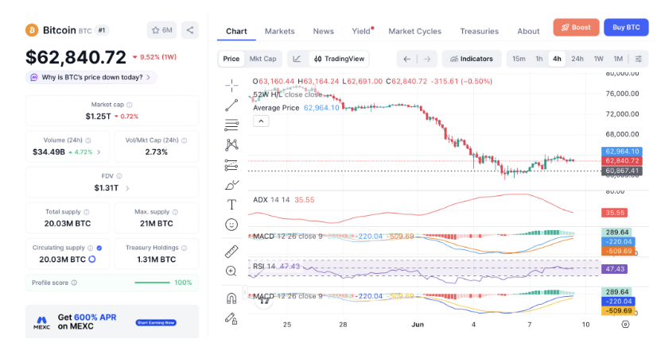Add Bitcoin to watchlist via star button
657x354 pixels.
(161, 30)
